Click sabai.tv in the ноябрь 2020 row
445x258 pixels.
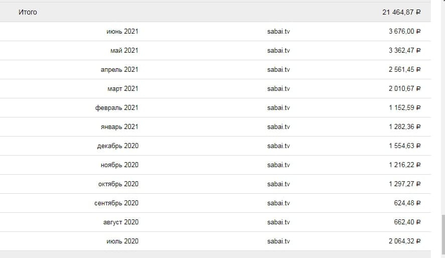pyautogui.click(x=278, y=165)
